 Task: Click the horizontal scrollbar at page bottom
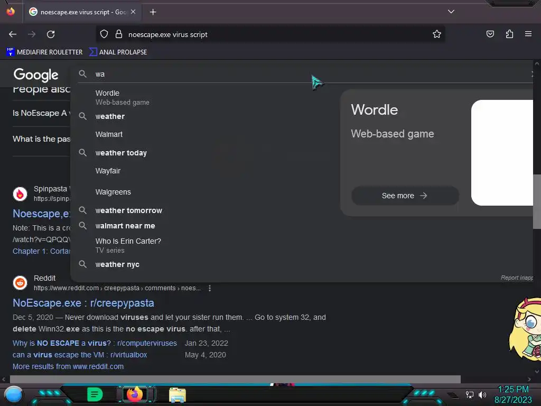point(235,379)
